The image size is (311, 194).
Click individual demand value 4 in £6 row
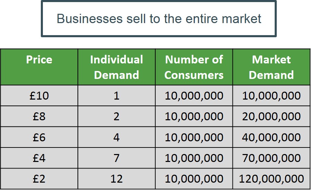[x=117, y=137]
